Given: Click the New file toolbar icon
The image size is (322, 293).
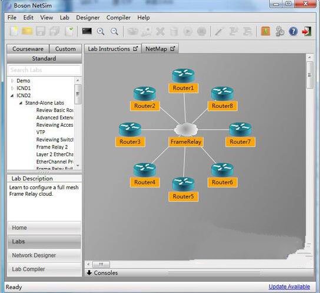Looking at the screenshot, I should pos(14,31).
